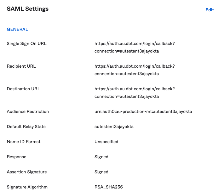Select the Single Sign On URL label
Viewport: 224px width, 191px height.
click(26, 43)
